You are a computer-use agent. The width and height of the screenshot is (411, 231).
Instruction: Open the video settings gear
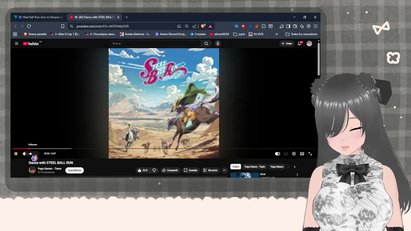pos(294,154)
